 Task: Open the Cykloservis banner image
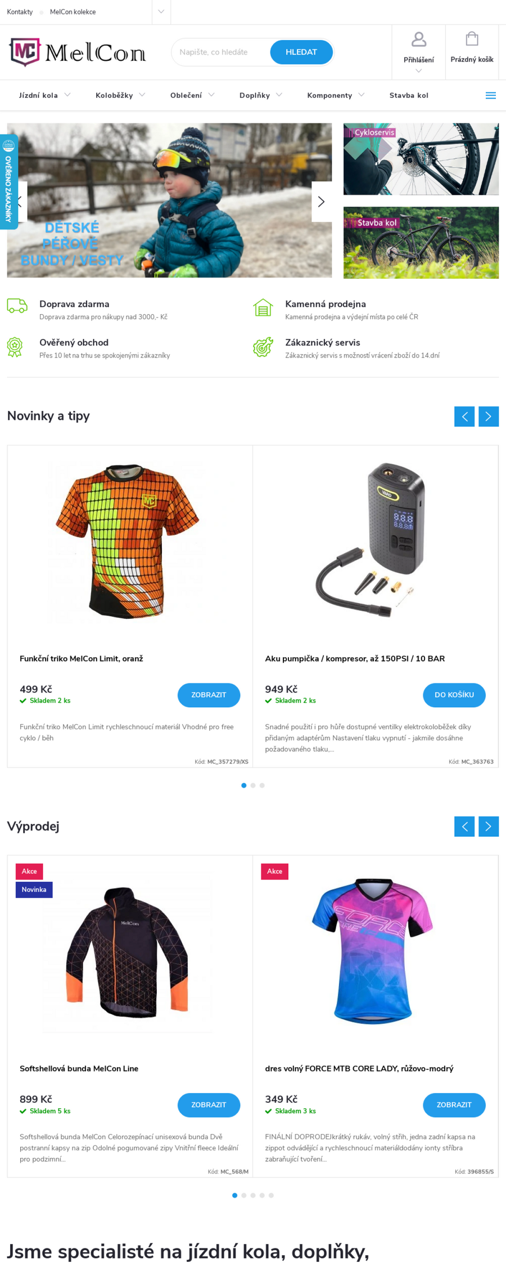click(x=421, y=159)
